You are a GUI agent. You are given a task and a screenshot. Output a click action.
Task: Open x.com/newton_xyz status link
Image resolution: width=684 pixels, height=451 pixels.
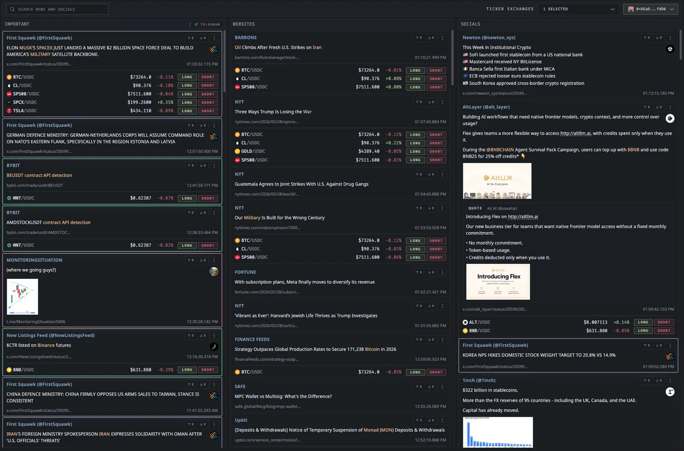[494, 93]
